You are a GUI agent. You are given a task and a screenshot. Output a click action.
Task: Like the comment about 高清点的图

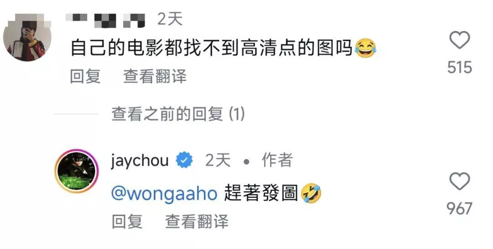pos(459,40)
